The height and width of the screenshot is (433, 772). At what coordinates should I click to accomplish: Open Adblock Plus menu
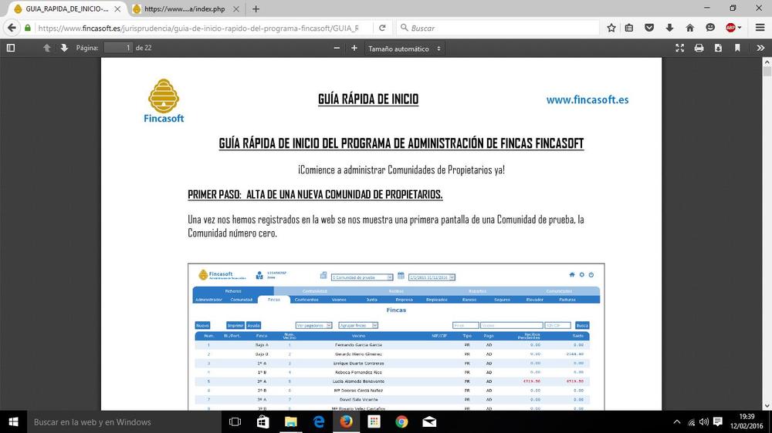pos(733,28)
